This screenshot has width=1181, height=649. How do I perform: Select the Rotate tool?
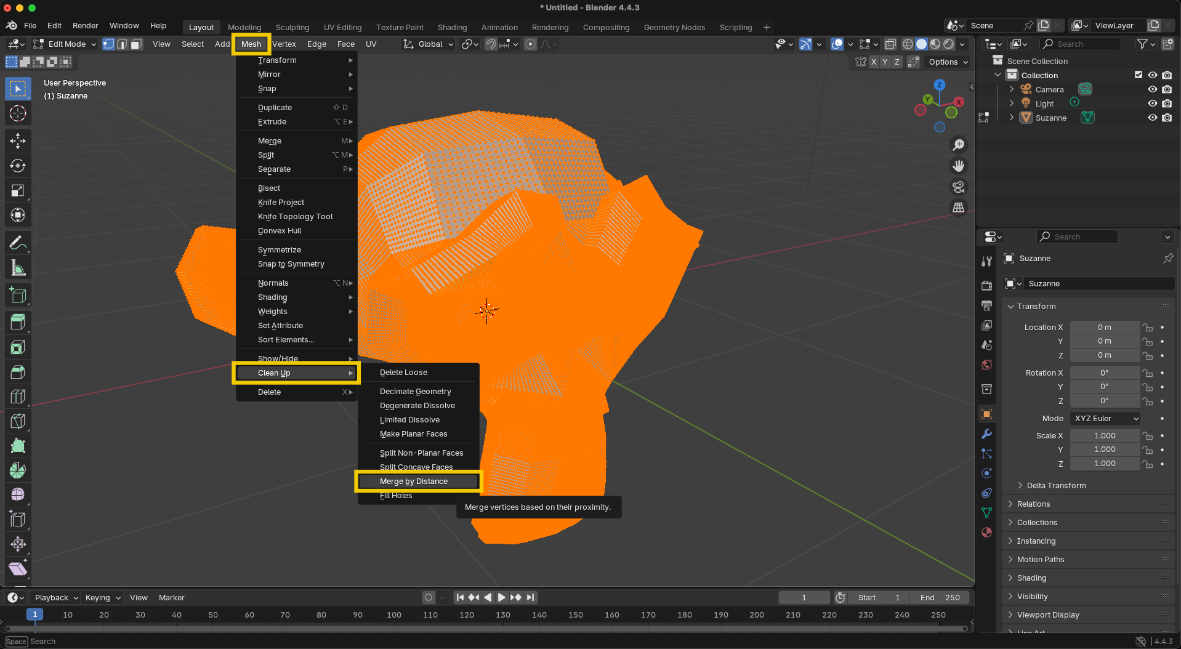click(18, 166)
